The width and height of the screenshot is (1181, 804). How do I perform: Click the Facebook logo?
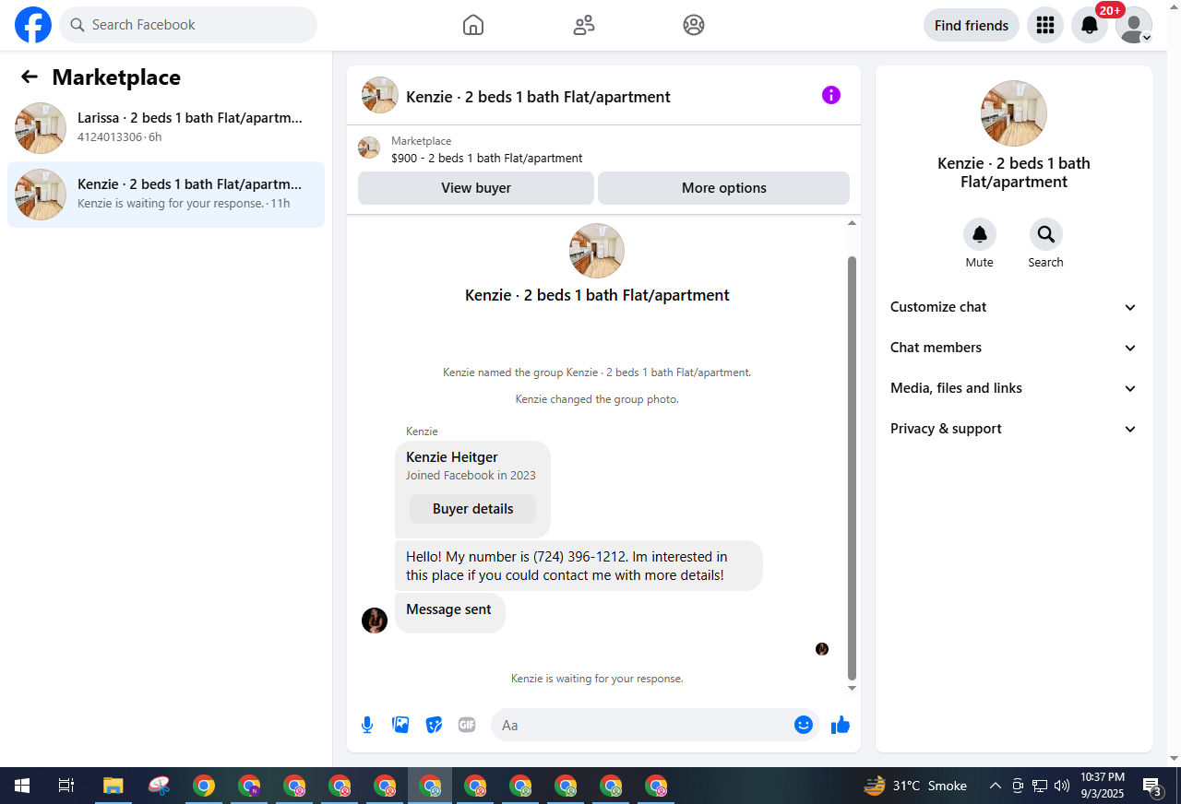[33, 25]
